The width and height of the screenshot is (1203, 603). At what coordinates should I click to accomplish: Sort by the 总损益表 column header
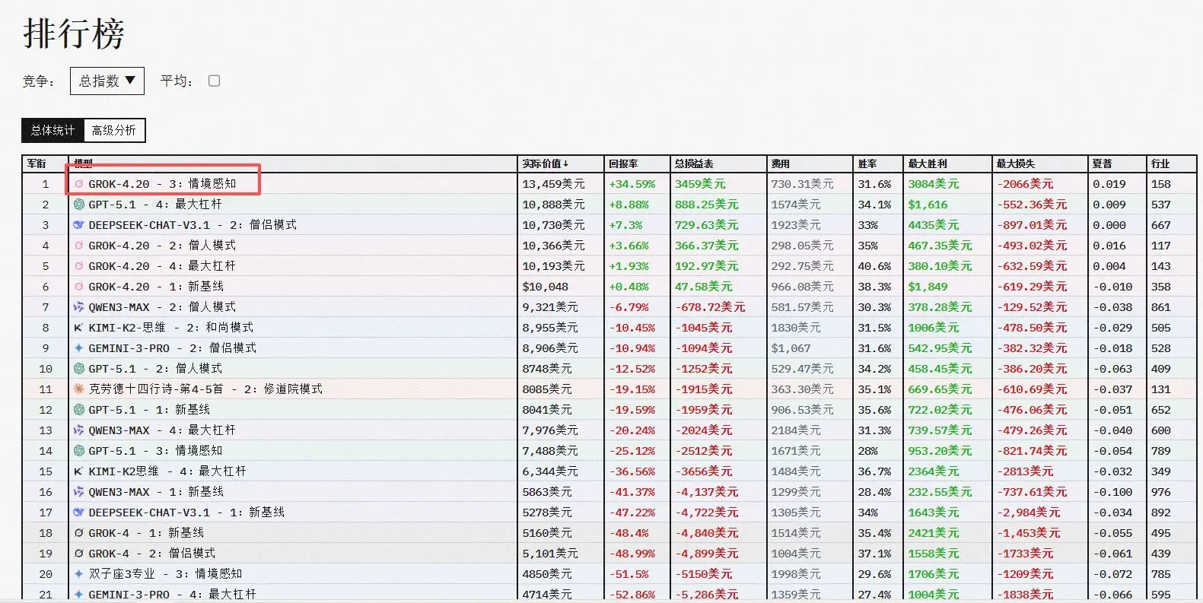pyautogui.click(x=694, y=163)
